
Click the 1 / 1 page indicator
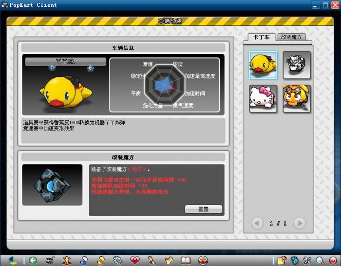278,223
